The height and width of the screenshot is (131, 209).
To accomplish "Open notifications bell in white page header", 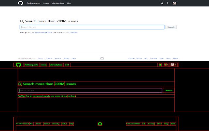I will [162, 3].
